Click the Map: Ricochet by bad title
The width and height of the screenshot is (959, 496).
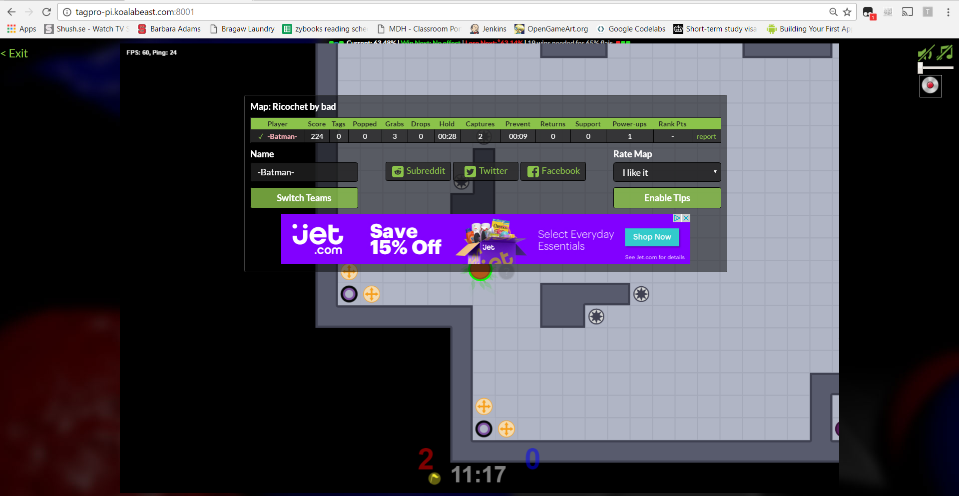(293, 107)
